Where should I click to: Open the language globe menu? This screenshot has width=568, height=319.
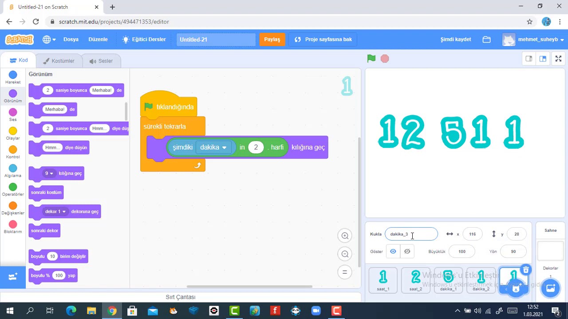click(49, 39)
